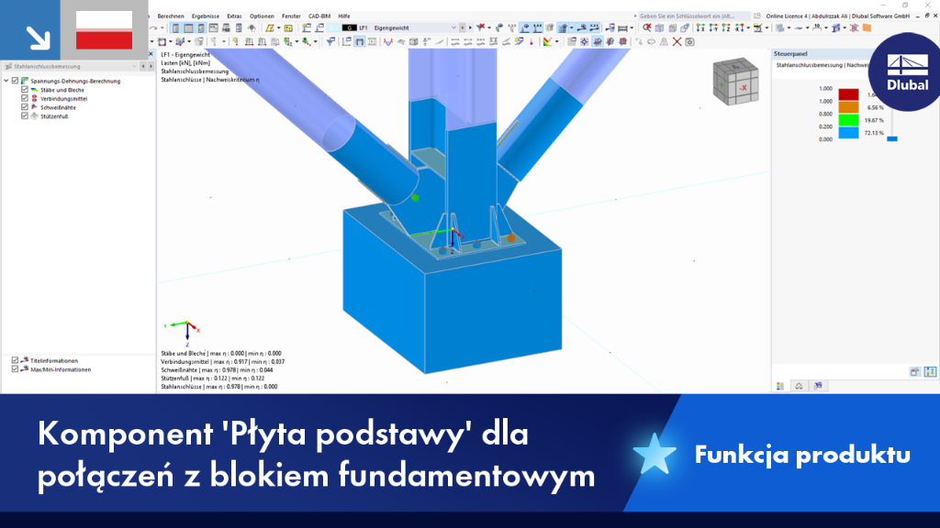Uncheck the Stäbe und Bleche checkbox
The image size is (940, 528).
coord(25,90)
